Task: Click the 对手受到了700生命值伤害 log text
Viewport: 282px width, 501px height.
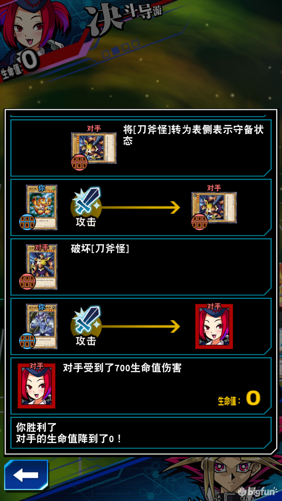Action: pos(122,368)
